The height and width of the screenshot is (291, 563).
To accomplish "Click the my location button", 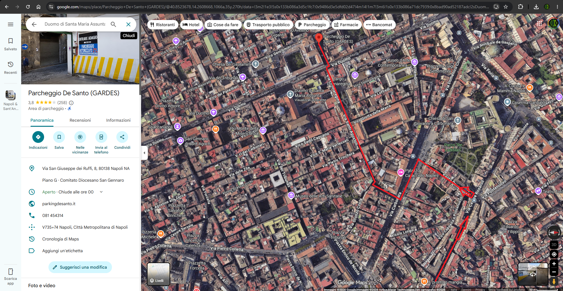I will (554, 254).
